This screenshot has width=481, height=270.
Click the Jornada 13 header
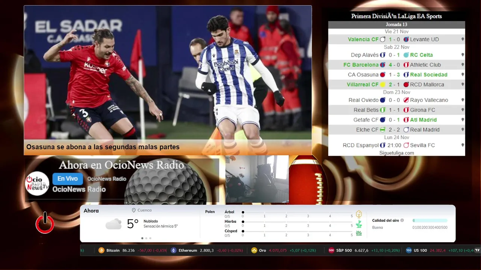pos(396,24)
